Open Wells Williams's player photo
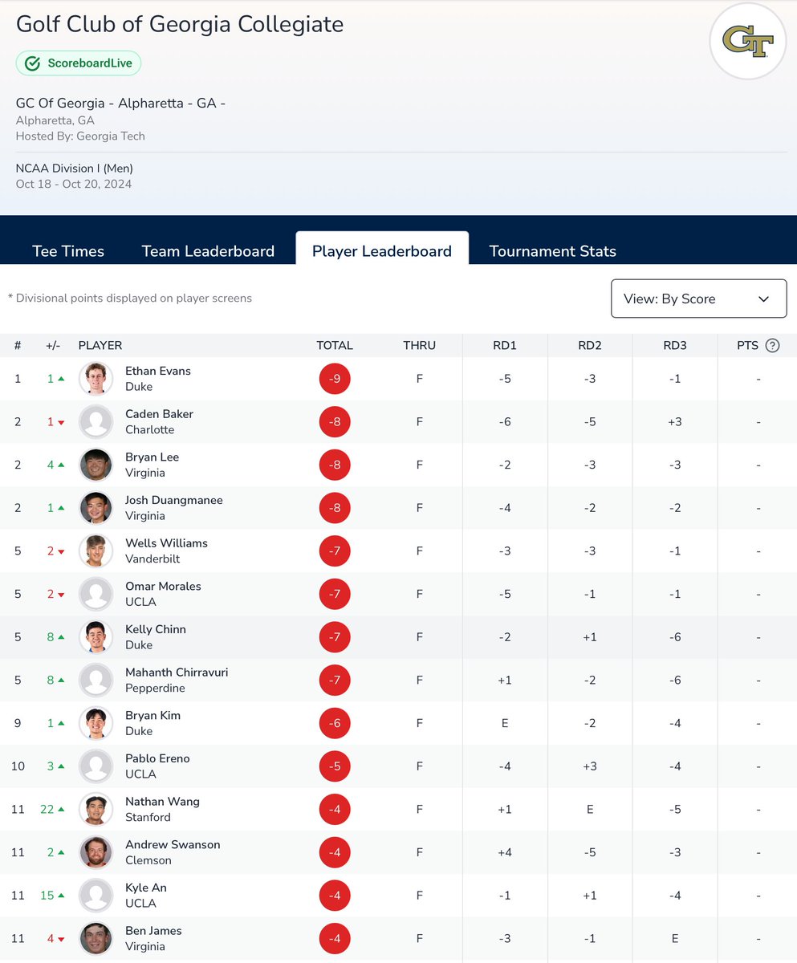Viewport: 797px width, 963px height. point(96,551)
